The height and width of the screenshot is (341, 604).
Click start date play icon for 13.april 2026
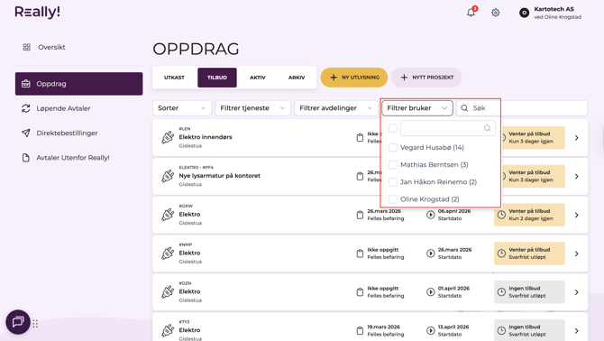pos(431,330)
